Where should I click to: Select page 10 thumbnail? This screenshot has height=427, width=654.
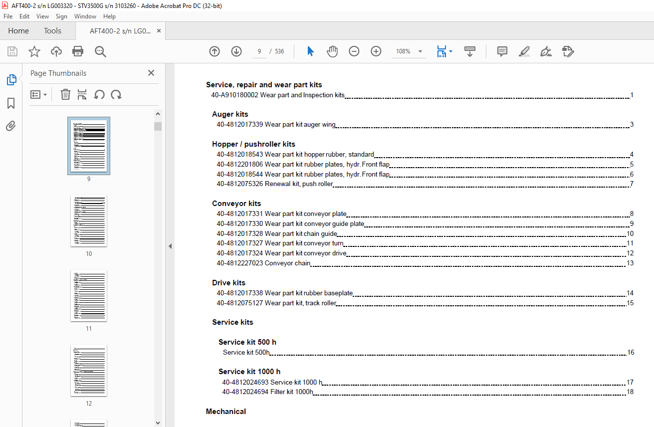89,221
